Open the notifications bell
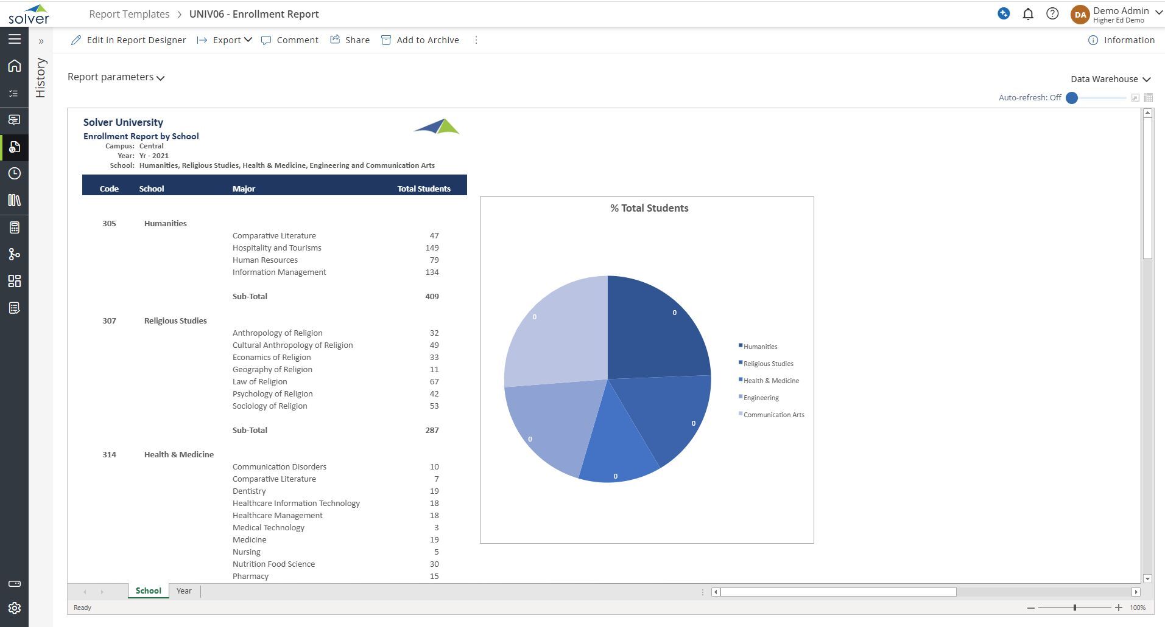This screenshot has width=1165, height=627. click(1028, 14)
